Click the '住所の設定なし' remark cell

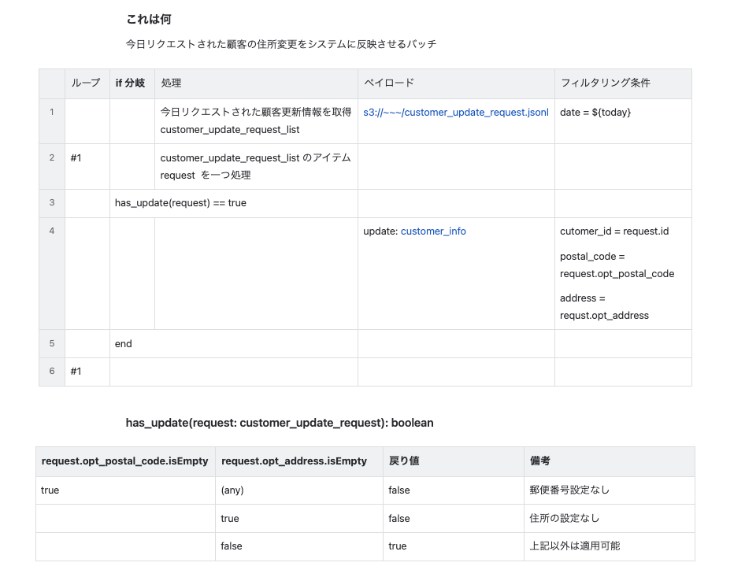(610, 518)
